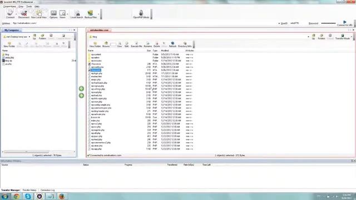Viewport: 356px width, 200px height.
Task: Open the local folder path dropdown
Action: click(29, 37)
